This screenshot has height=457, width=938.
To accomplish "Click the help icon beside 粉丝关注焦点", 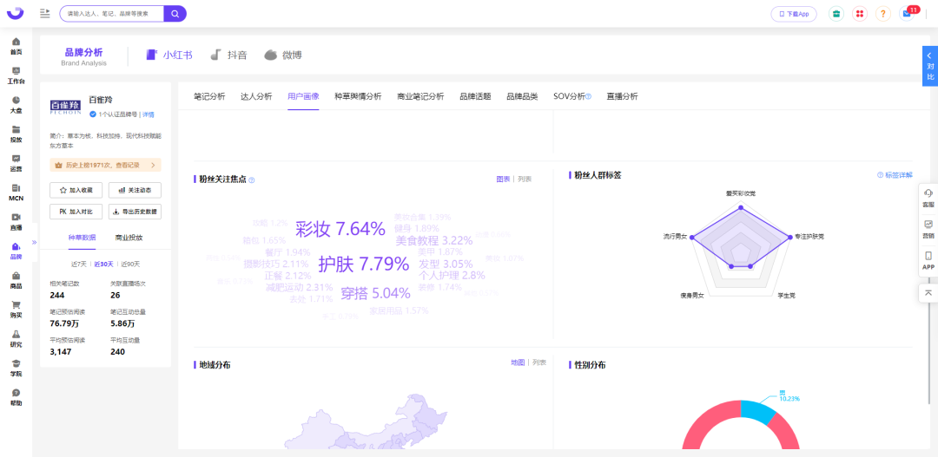I will pyautogui.click(x=252, y=180).
